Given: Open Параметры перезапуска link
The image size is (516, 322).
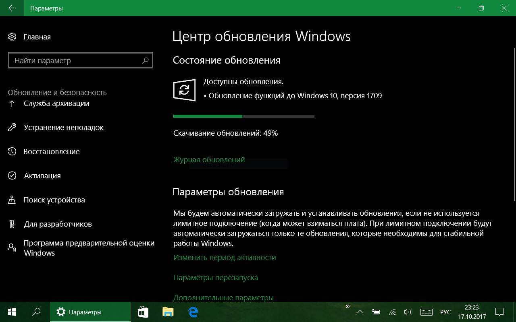Looking at the screenshot, I should click(x=216, y=278).
